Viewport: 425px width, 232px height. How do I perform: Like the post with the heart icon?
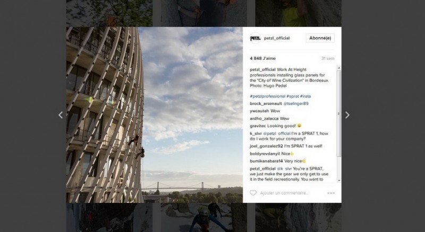point(253,193)
